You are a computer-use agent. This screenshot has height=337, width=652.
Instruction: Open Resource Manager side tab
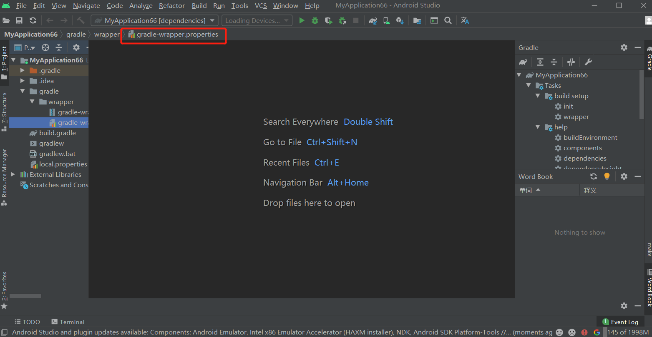[4, 177]
